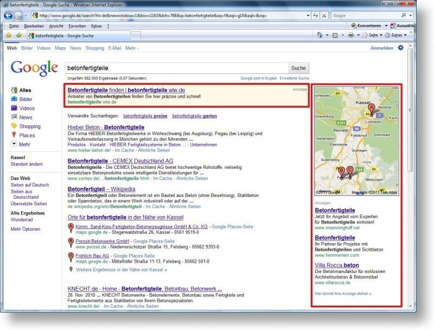Open the Datei menu
The image size is (434, 330).
pos(14,26)
